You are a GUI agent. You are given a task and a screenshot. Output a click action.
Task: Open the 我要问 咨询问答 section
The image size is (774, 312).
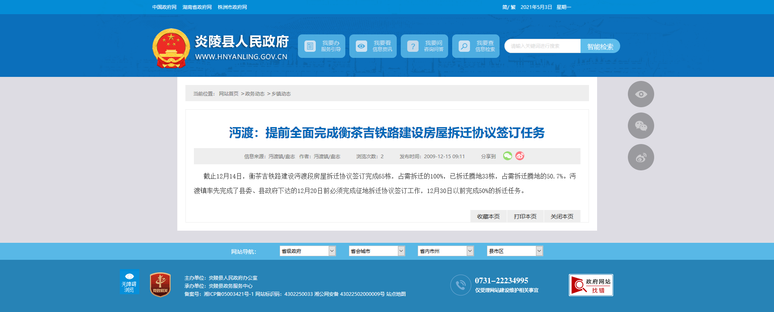[x=424, y=46]
